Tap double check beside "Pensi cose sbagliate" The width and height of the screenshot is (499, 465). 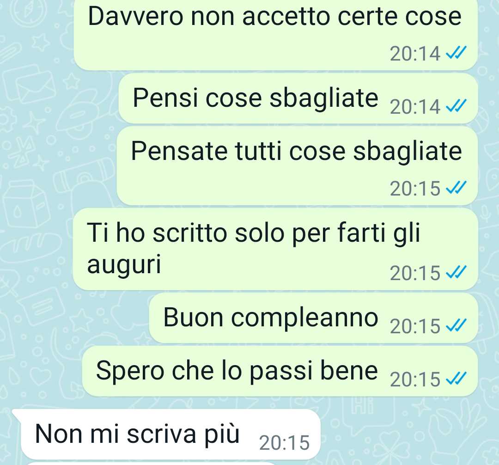[456, 106]
